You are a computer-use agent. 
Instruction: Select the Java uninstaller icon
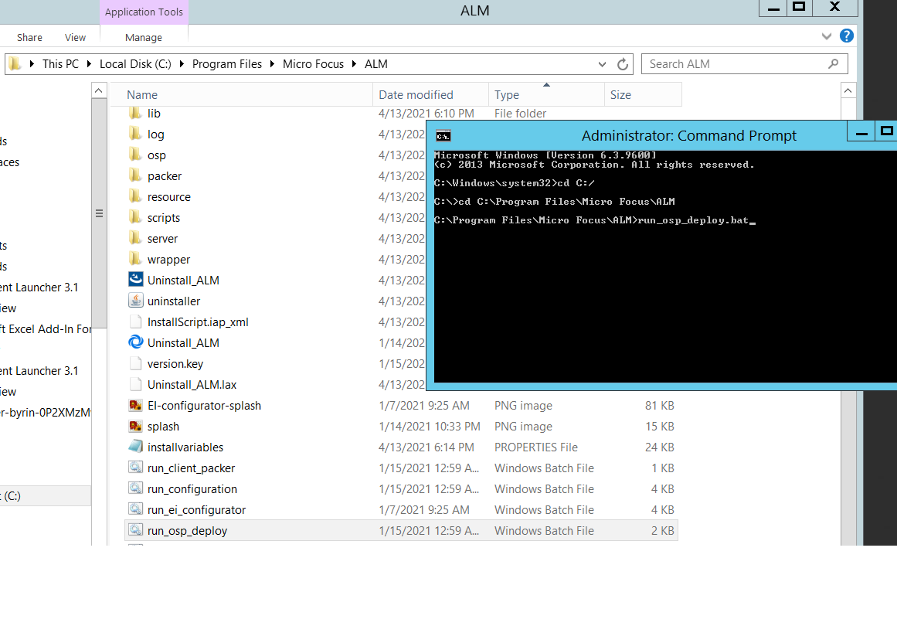(x=135, y=301)
